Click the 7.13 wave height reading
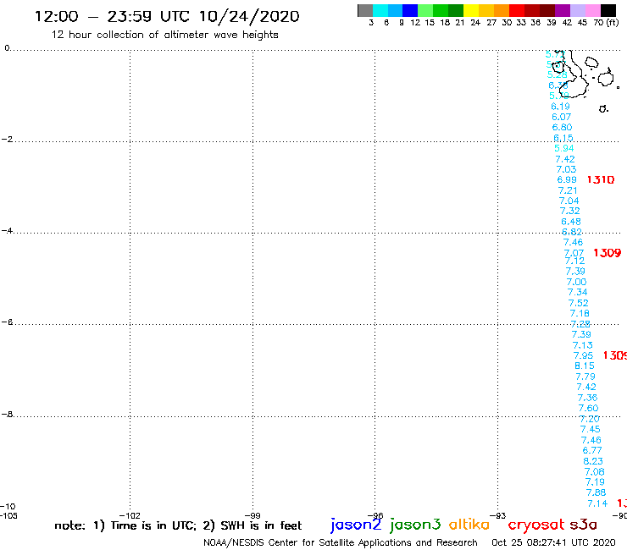The width and height of the screenshot is (627, 550). pos(583,345)
